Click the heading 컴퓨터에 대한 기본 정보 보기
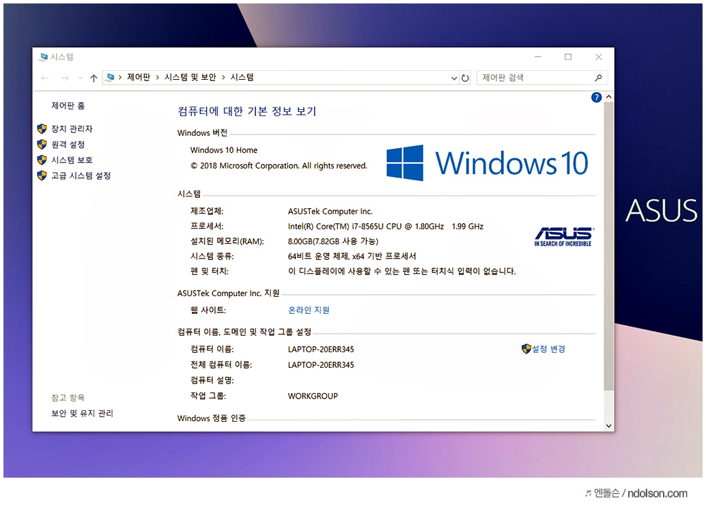706x505 pixels. click(247, 111)
